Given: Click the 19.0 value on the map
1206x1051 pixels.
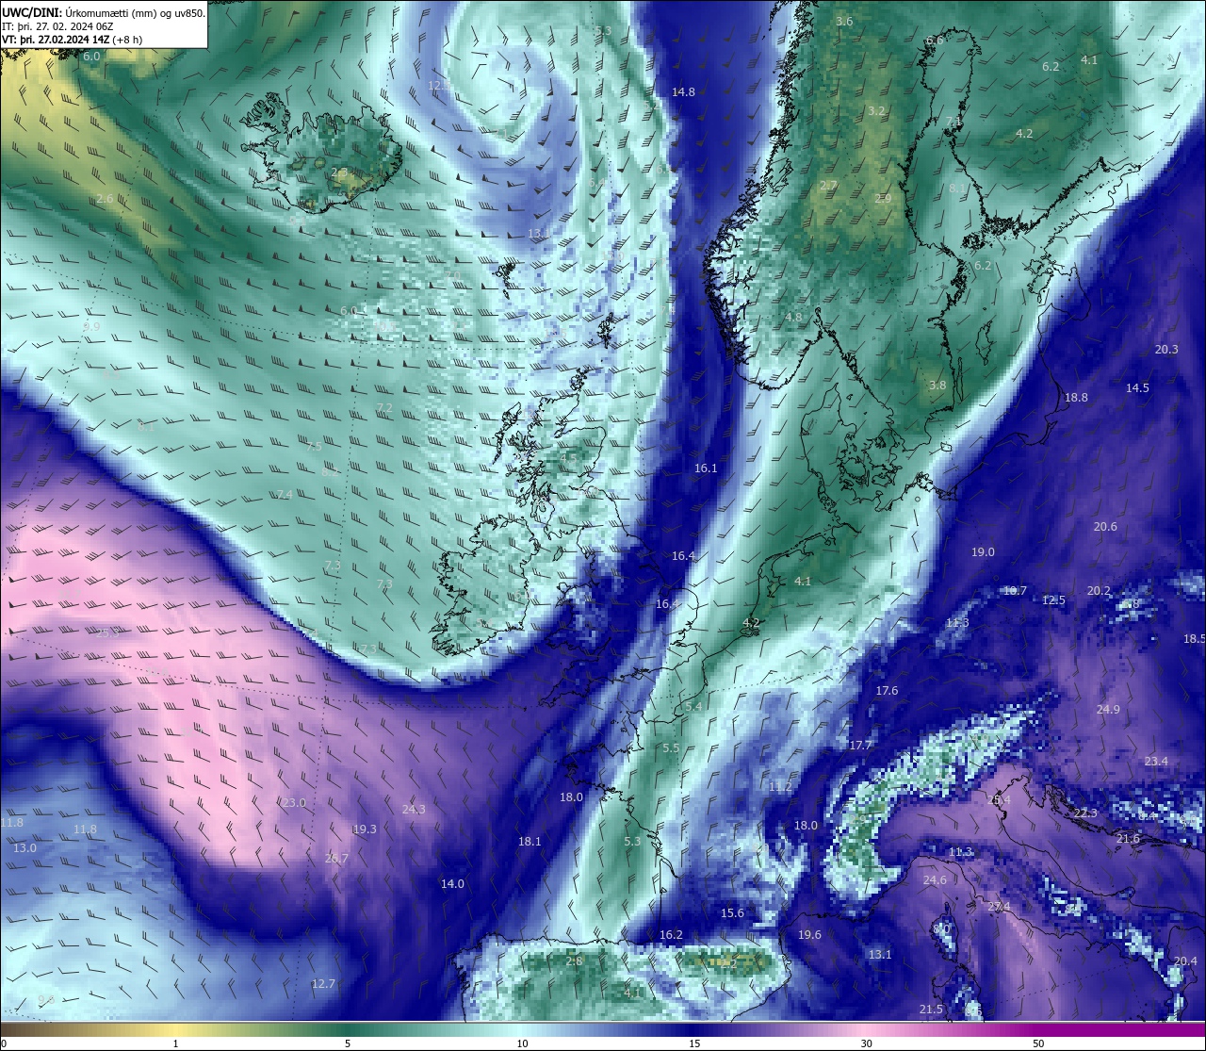Looking at the screenshot, I should pos(983,552).
